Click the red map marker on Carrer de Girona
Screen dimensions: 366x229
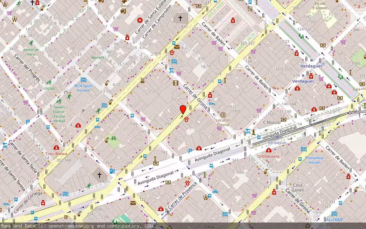[182, 110]
